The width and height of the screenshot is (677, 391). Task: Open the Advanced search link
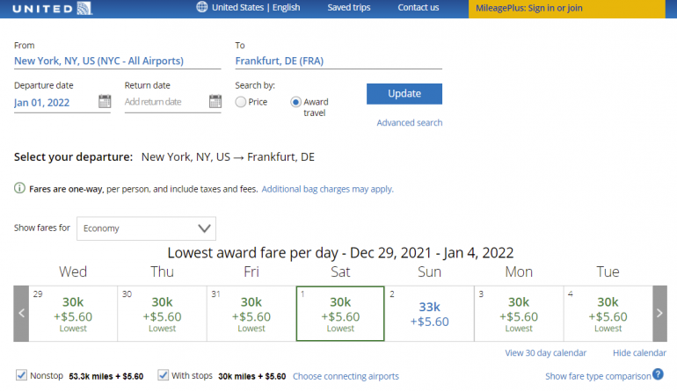(x=409, y=123)
